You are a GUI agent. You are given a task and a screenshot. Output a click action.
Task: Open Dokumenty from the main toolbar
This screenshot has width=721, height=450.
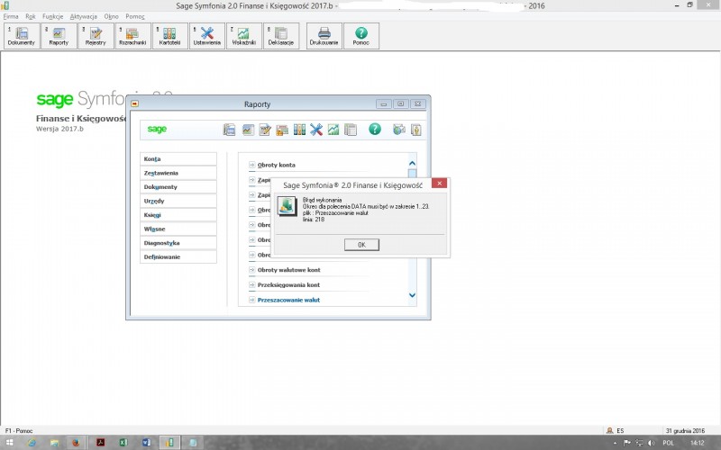(22, 36)
